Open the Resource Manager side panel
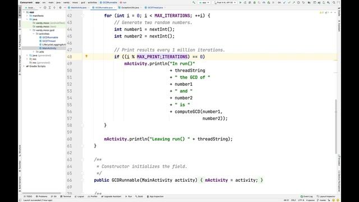359x202 pixels. coord(20,65)
